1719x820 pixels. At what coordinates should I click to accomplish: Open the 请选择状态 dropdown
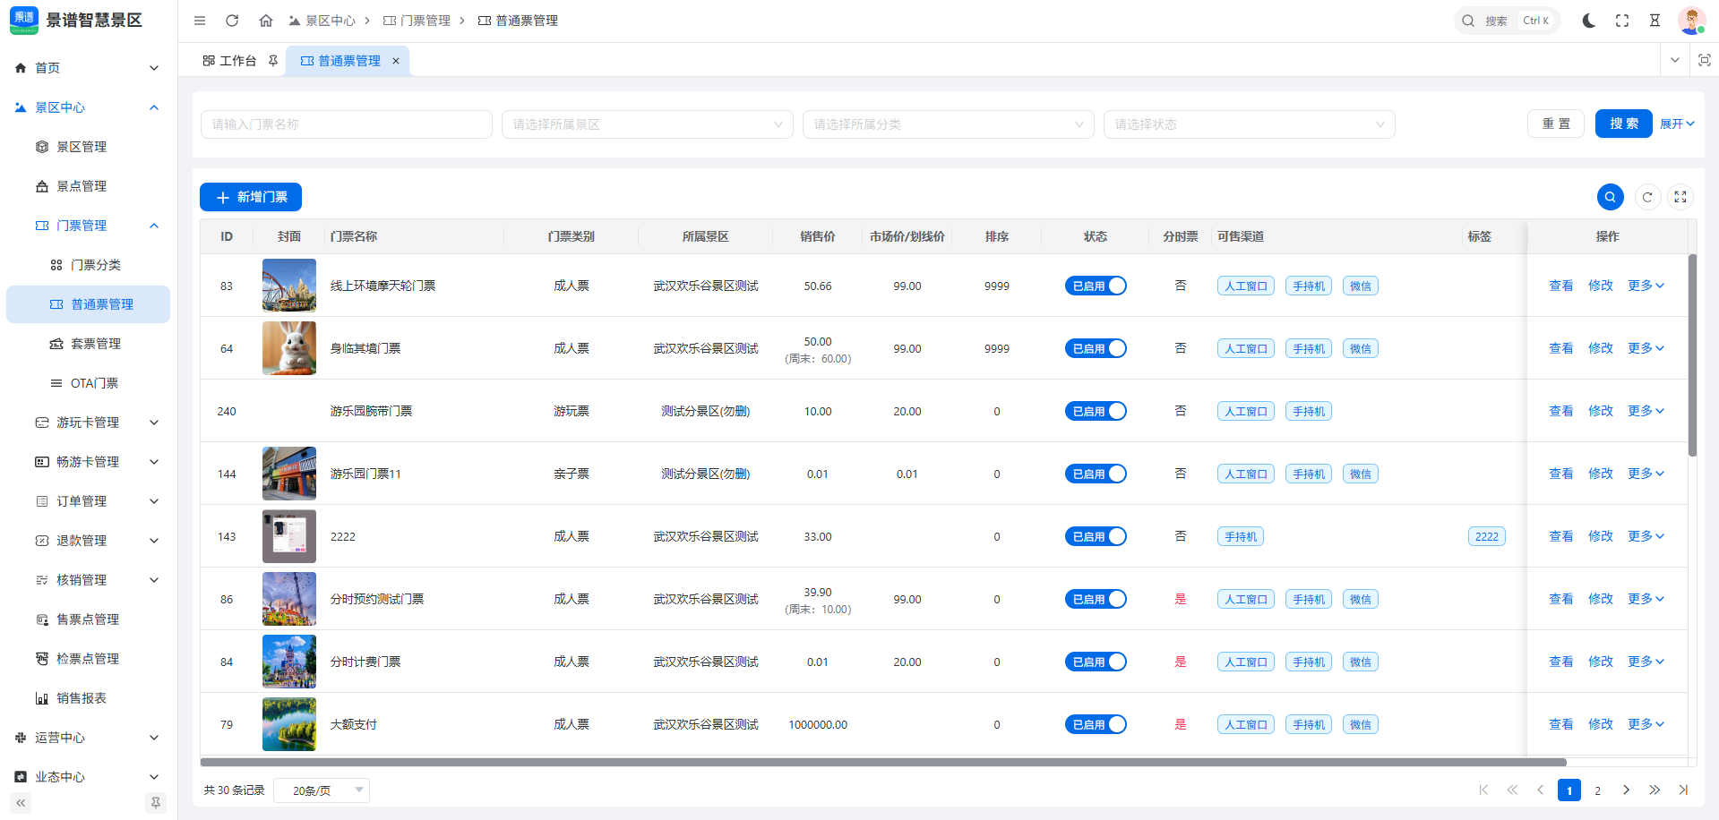tap(1250, 124)
